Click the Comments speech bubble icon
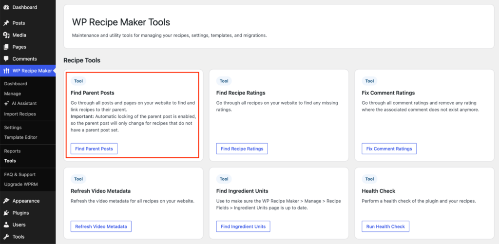This screenshot has height=244, width=499. [x=6, y=59]
